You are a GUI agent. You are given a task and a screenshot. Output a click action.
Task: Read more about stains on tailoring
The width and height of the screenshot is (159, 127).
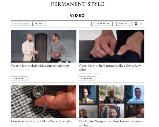(x=19, y=79)
